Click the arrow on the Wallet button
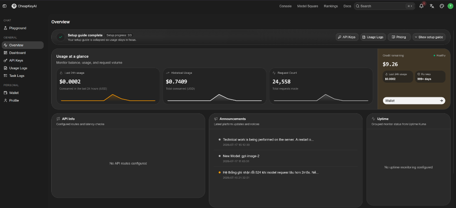This screenshot has width=456, height=208. (x=441, y=100)
